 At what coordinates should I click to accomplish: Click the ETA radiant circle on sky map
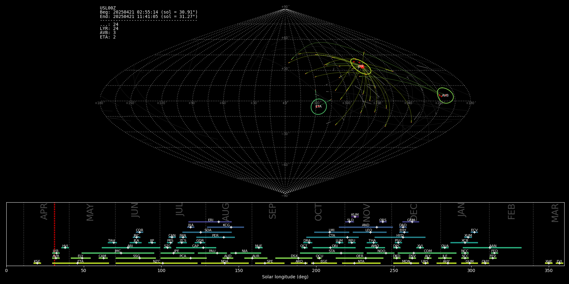[319, 107]
